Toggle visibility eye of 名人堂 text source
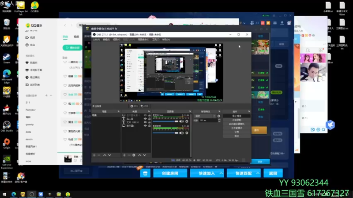Image resolution: width=353 pixels, height=198 pixels. point(145,119)
